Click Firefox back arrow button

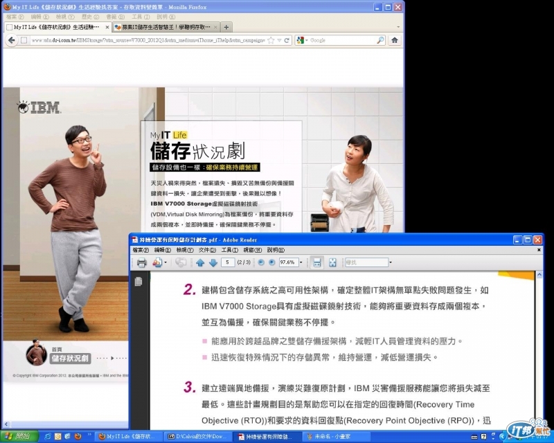tap(11, 40)
